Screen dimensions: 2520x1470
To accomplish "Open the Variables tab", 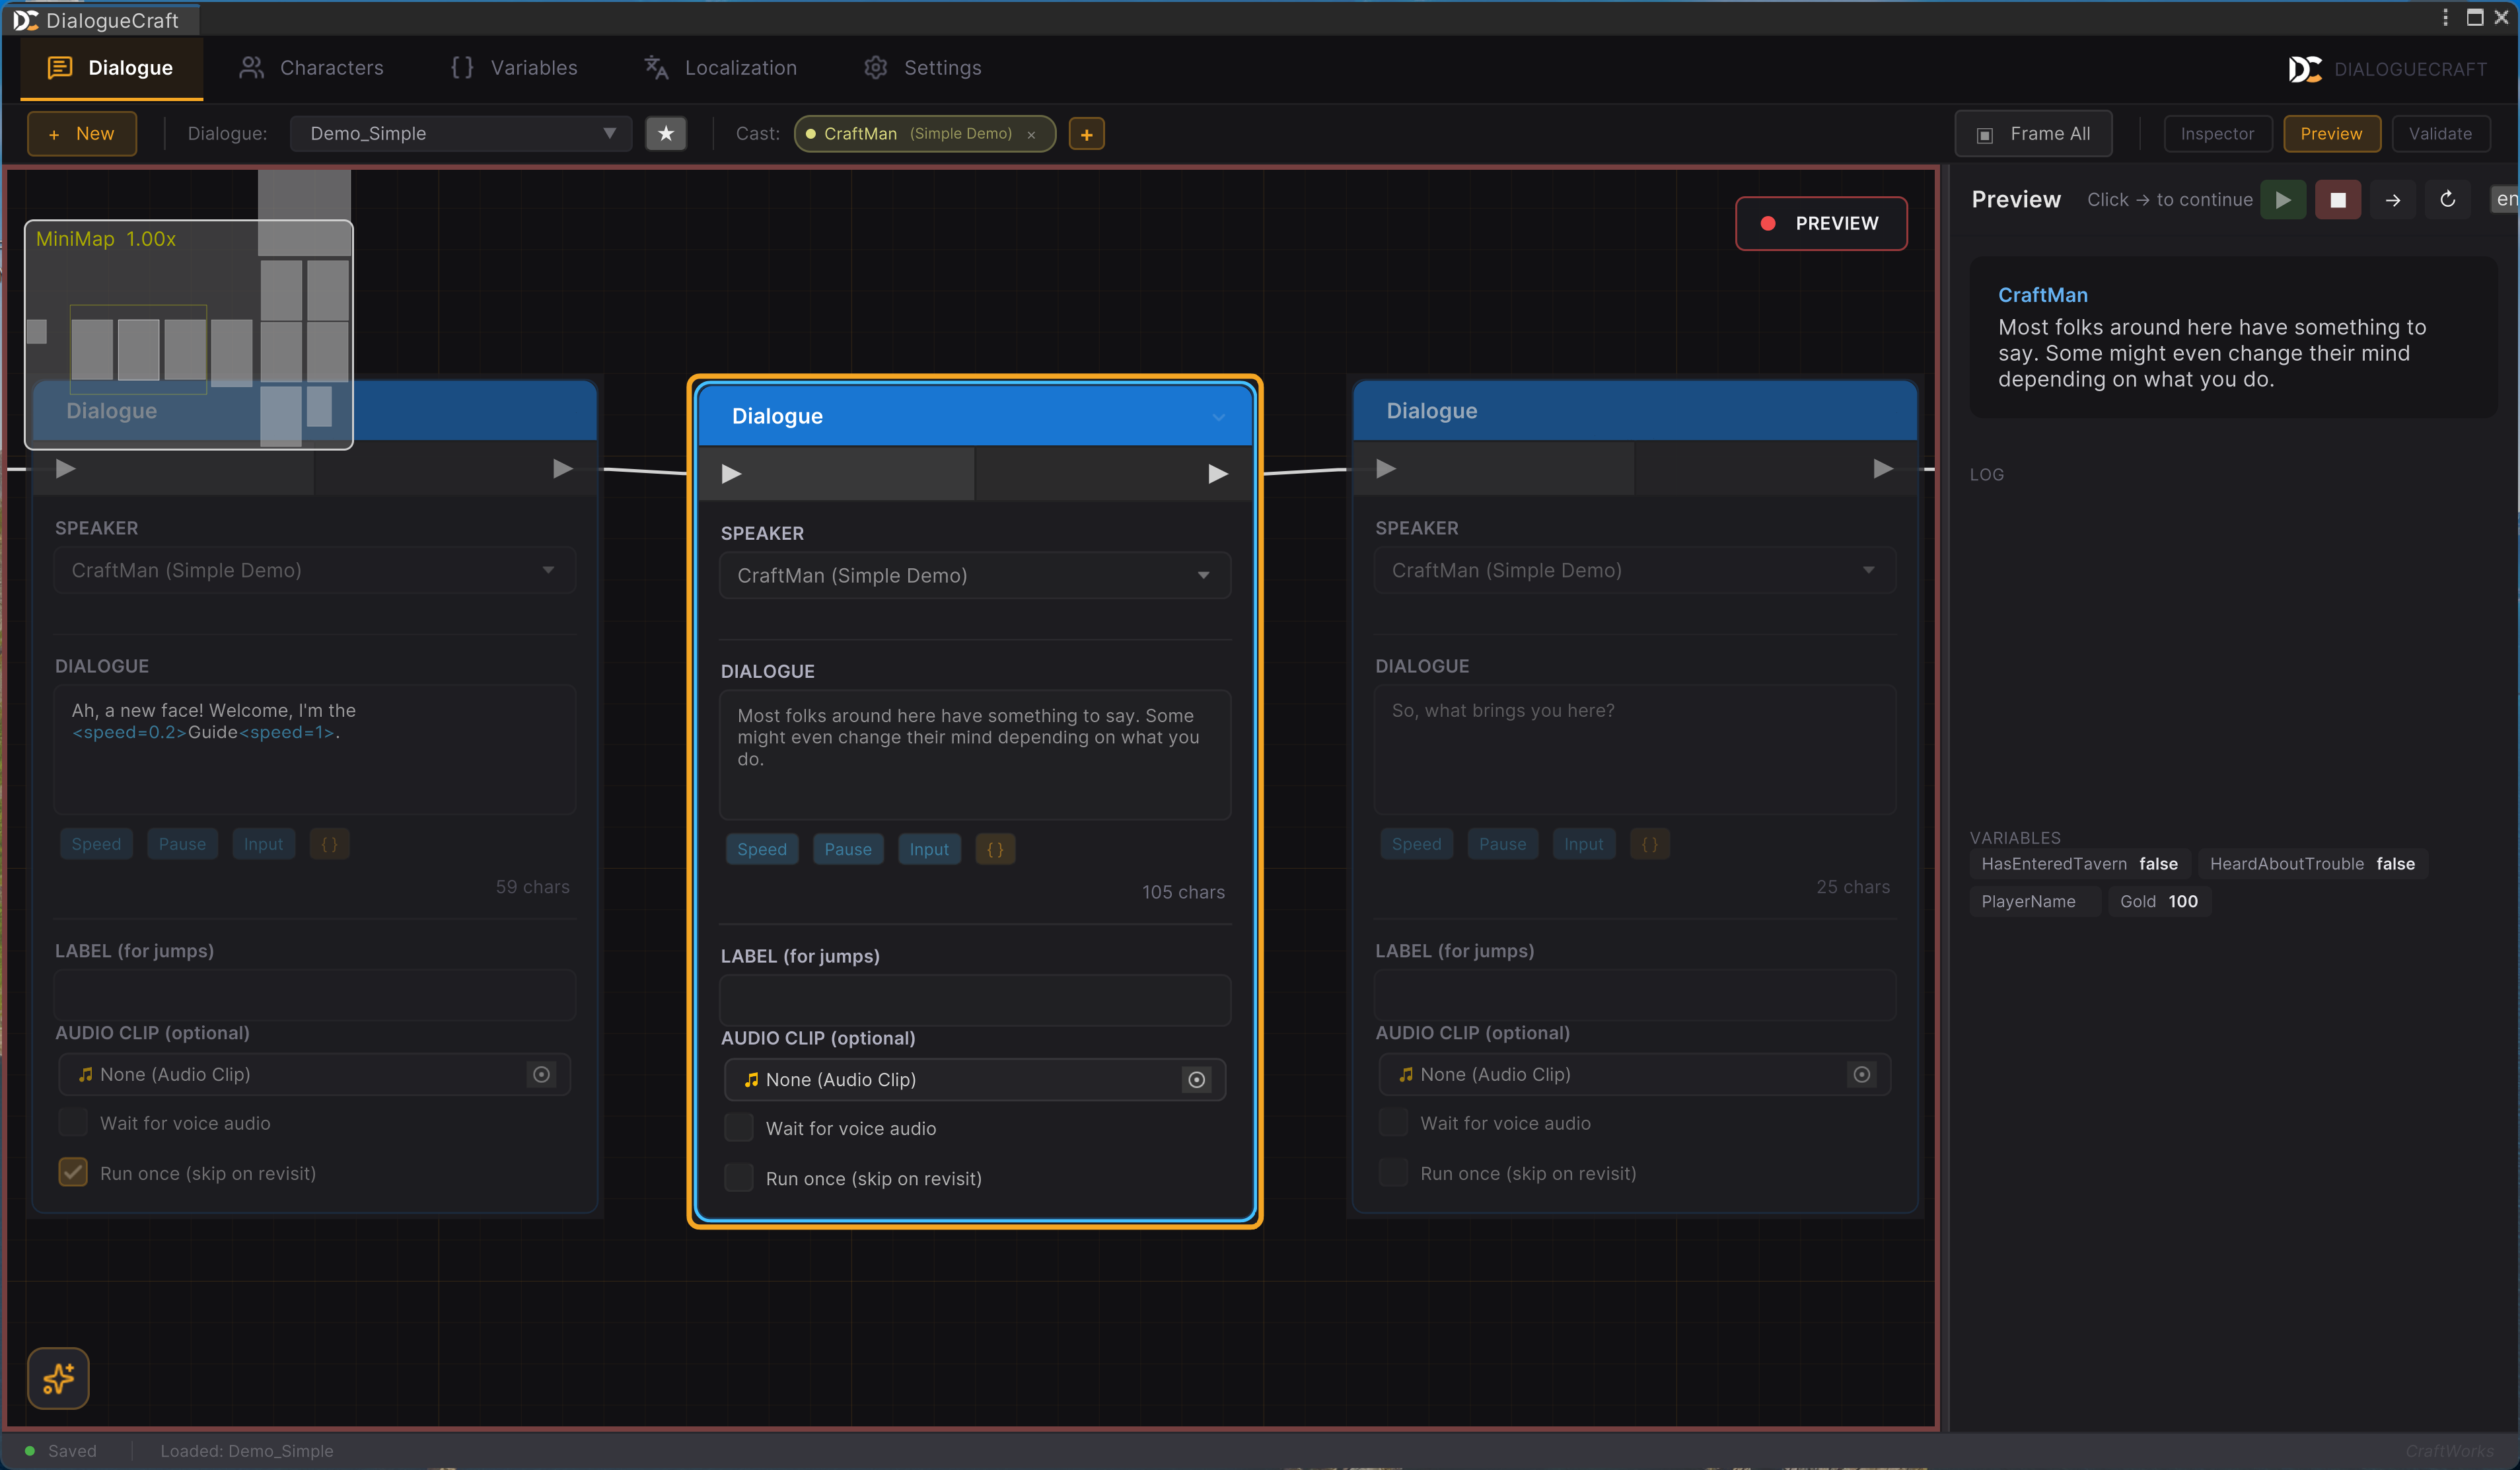I will [514, 68].
